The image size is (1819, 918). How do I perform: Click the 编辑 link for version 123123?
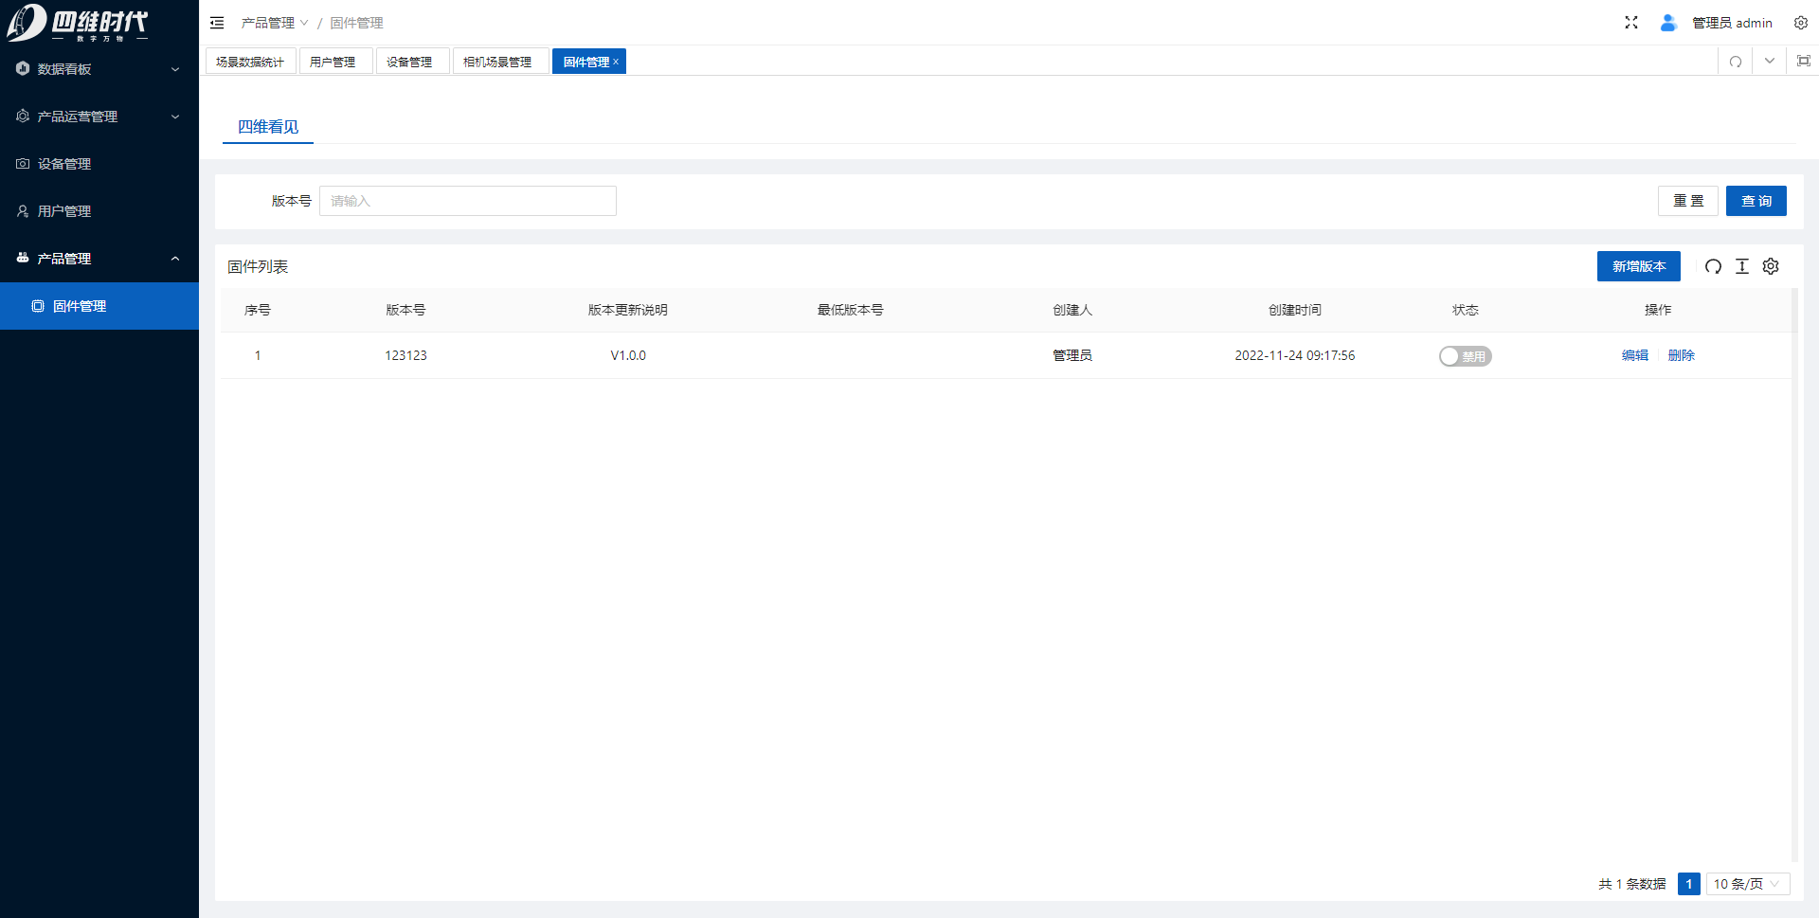[x=1634, y=355]
